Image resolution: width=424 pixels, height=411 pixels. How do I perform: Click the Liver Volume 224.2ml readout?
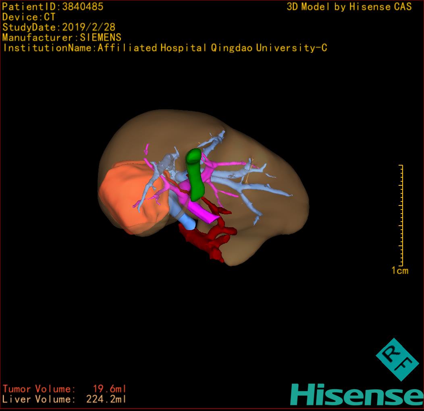(x=64, y=399)
